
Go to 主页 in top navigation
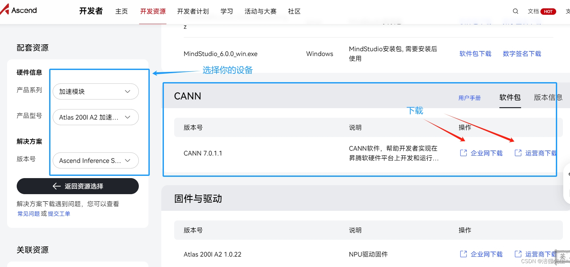pyautogui.click(x=121, y=12)
